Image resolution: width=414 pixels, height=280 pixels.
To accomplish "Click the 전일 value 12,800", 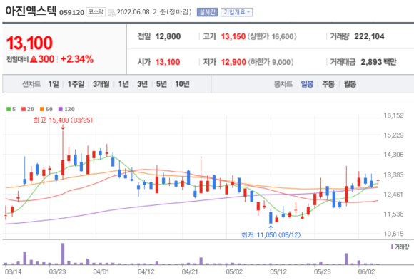I will point(168,36).
